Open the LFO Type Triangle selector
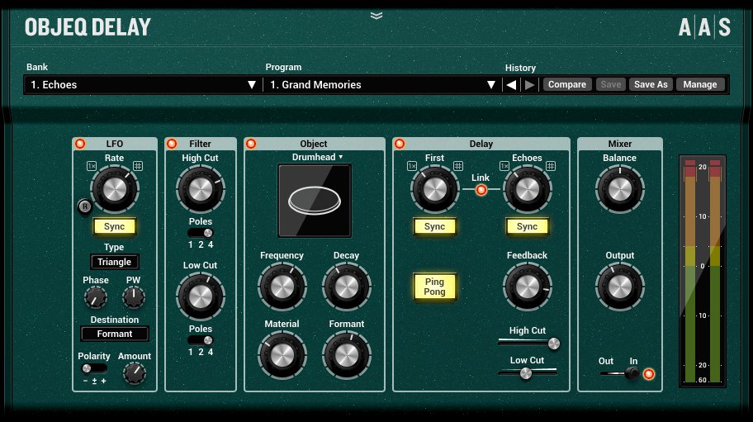This screenshot has height=422, width=753. (115, 262)
